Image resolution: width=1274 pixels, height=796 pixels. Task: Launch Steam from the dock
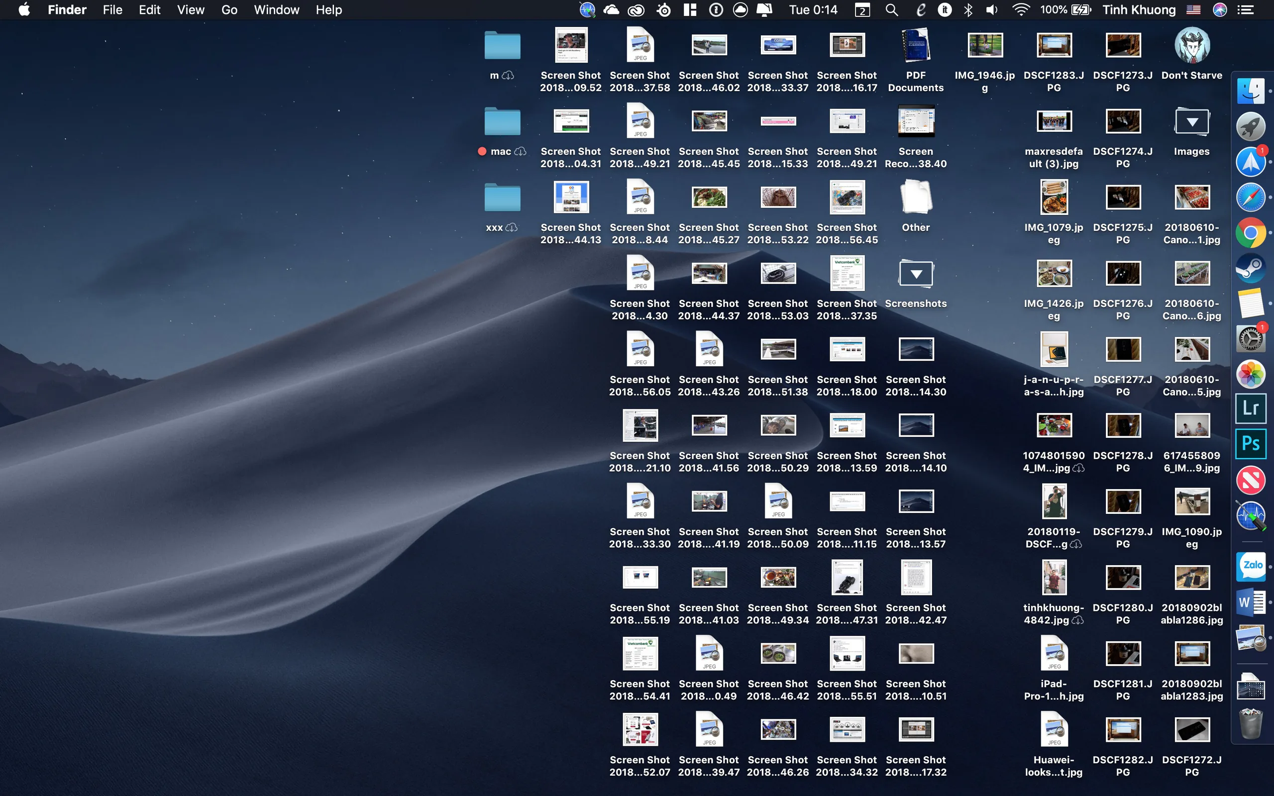(x=1251, y=268)
